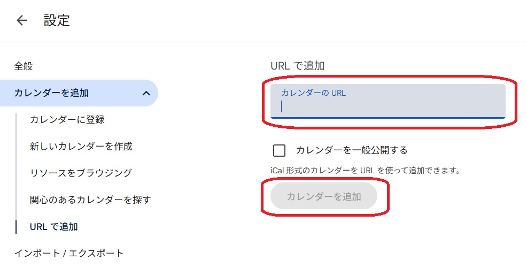Screen dimensions: 527x276
Task: Click the 設定 page title
Action: tap(57, 20)
